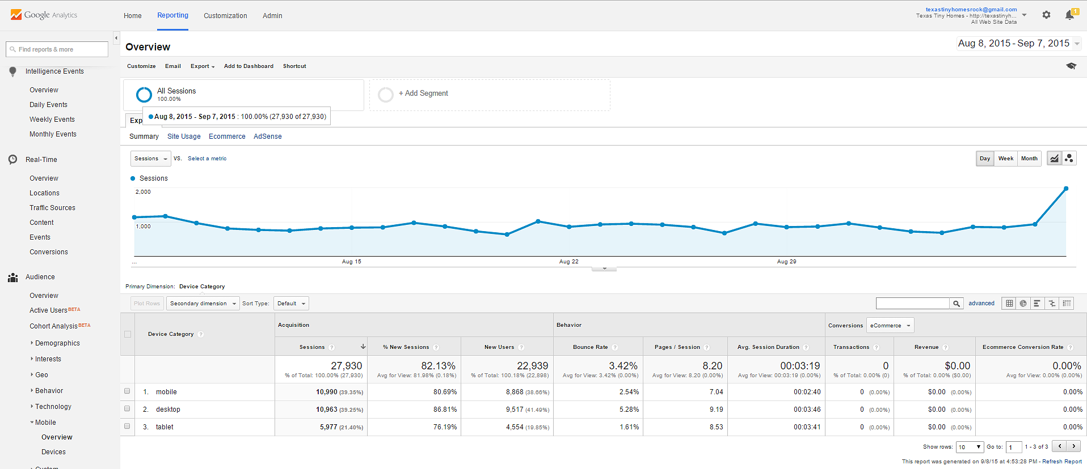Open the Secondary dimension dropdown
This screenshot has width=1087, height=469.
click(203, 304)
